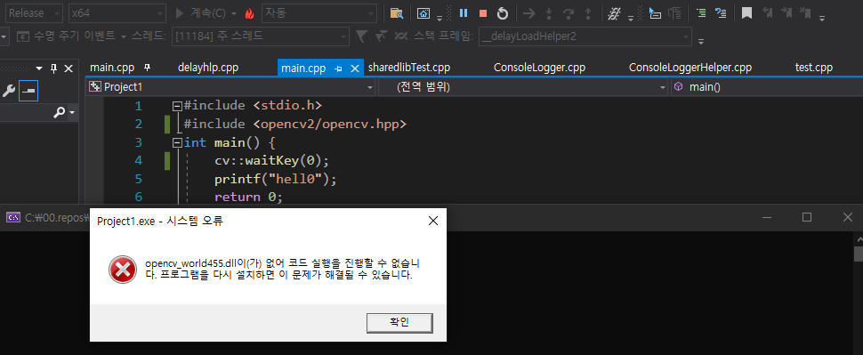Click the console window title icon
This screenshot has height=355, width=863.
tap(13, 217)
